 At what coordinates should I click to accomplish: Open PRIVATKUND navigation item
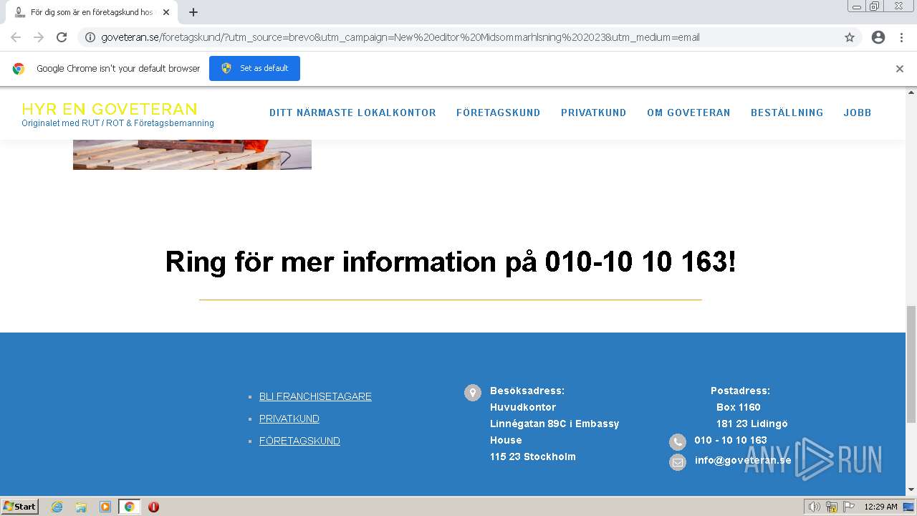pos(594,113)
